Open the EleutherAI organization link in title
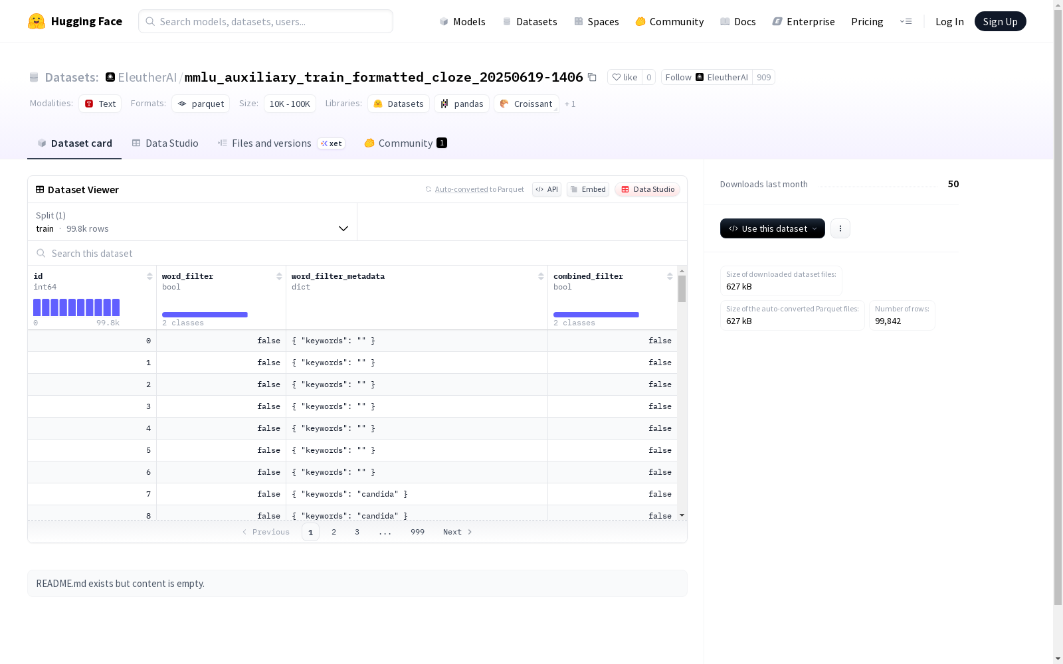Image resolution: width=1063 pixels, height=664 pixels. pyautogui.click(x=147, y=77)
